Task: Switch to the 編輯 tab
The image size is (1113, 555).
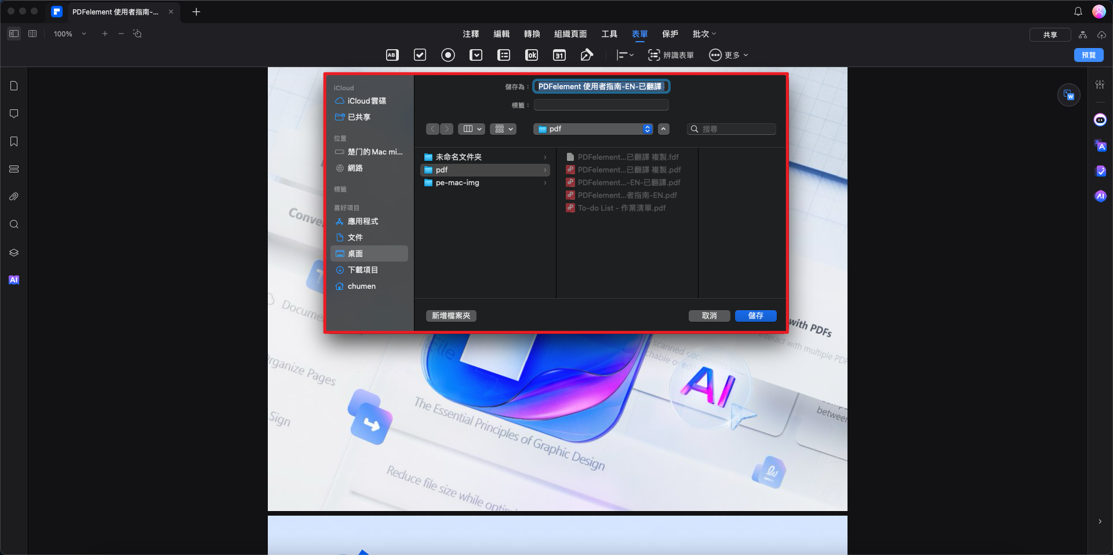Action: coord(501,34)
